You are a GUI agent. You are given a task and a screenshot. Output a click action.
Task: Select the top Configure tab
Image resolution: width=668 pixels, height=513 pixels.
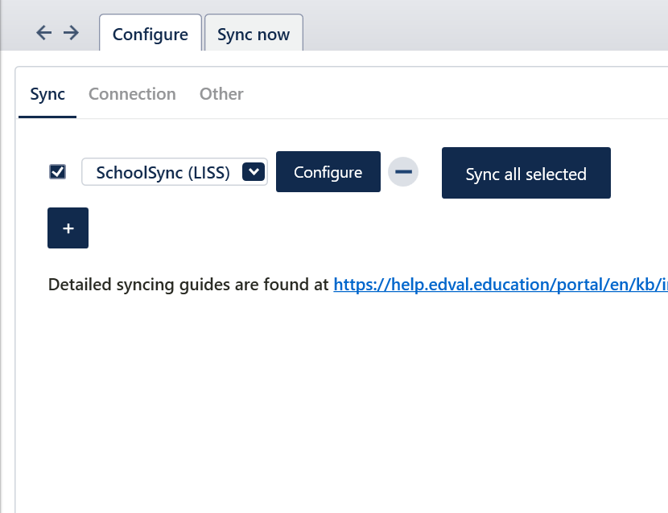pyautogui.click(x=151, y=35)
